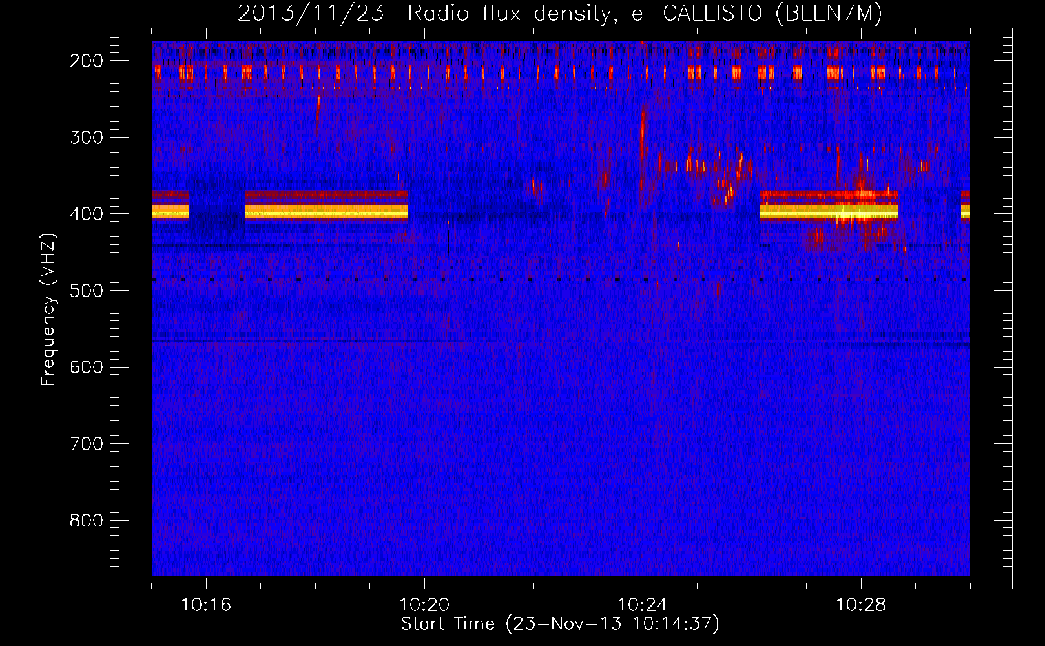Image resolution: width=1045 pixels, height=646 pixels.
Task: Click the plot title '2013/11/23 Radio flux density'
Action: [425, 14]
